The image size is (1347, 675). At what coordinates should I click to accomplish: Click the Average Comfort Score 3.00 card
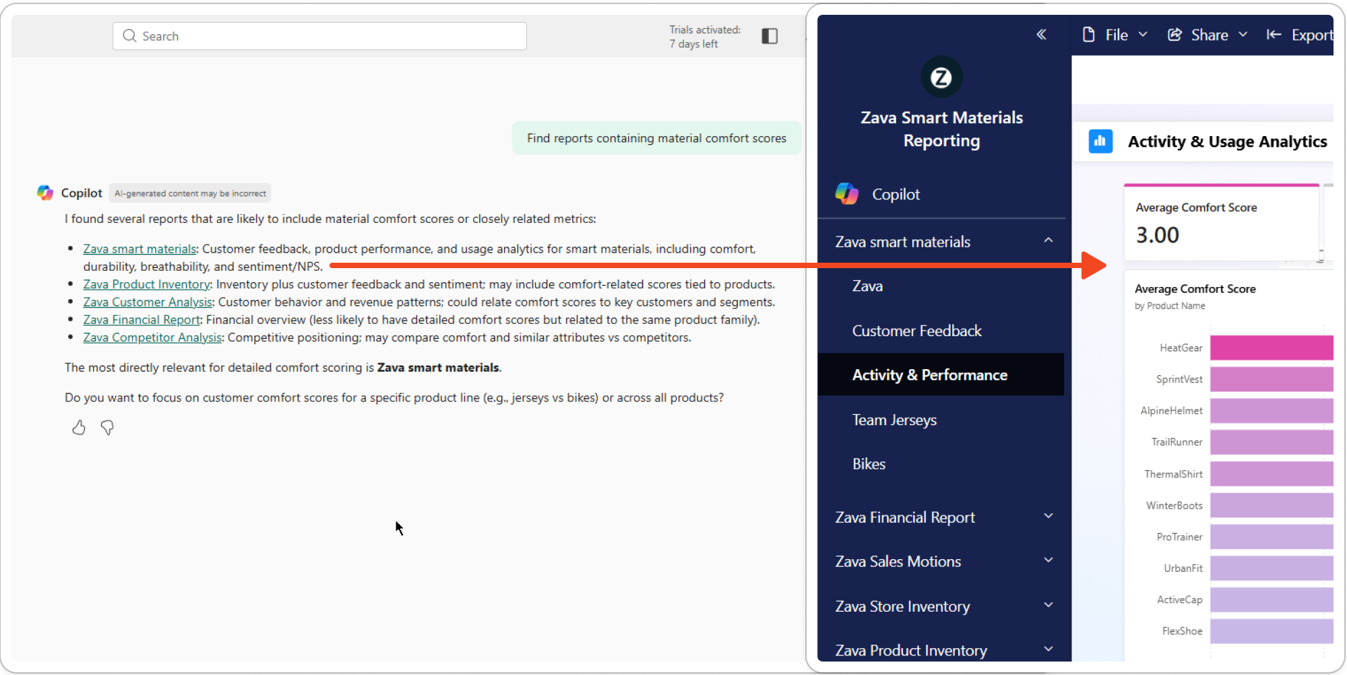(x=1221, y=222)
